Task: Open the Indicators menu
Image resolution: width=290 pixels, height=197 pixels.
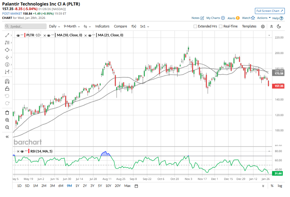Action: [102, 27]
